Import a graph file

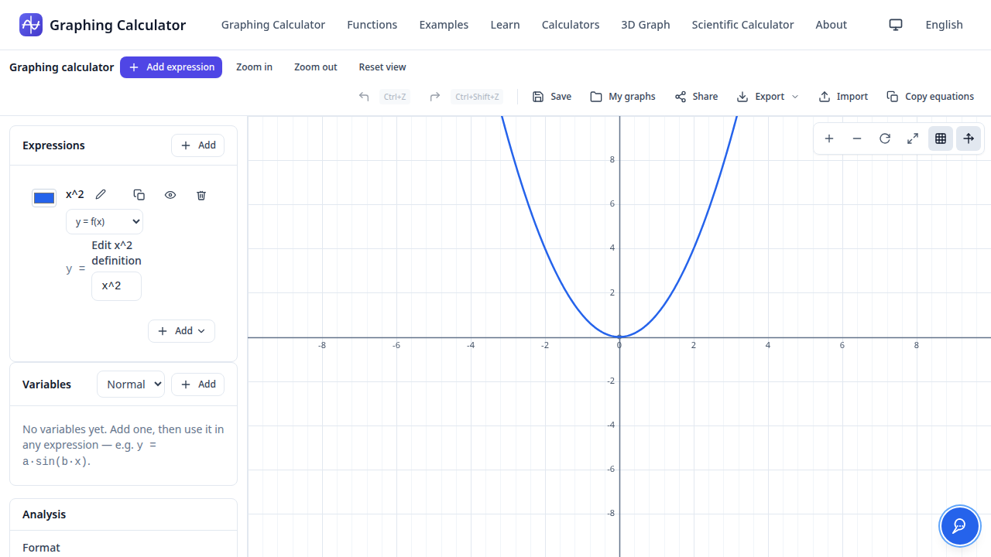coord(843,97)
